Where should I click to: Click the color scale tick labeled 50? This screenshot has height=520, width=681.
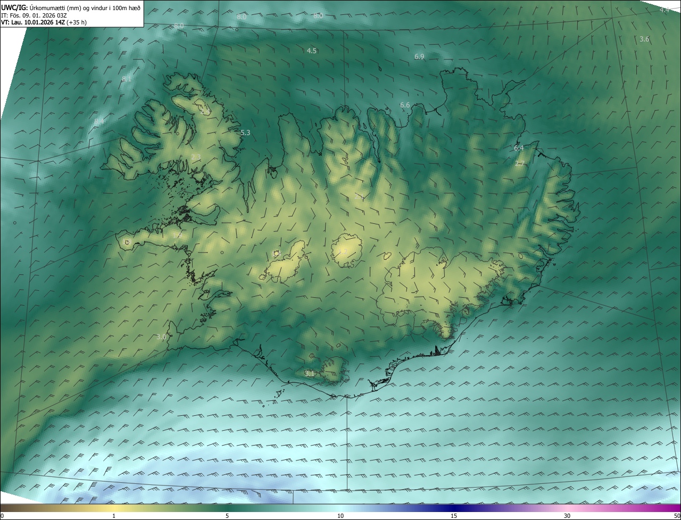point(677,516)
